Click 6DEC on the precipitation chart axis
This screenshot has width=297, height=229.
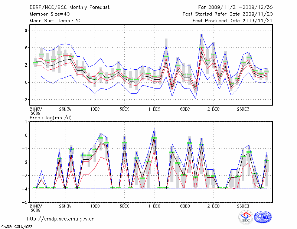[x=124, y=206]
